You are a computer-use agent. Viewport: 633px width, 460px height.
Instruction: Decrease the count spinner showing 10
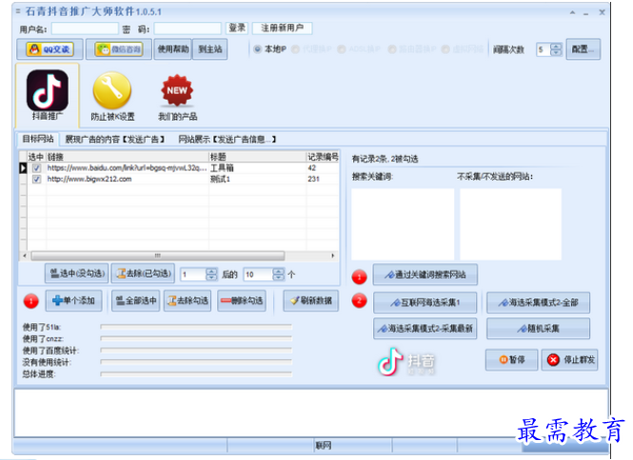pos(279,278)
